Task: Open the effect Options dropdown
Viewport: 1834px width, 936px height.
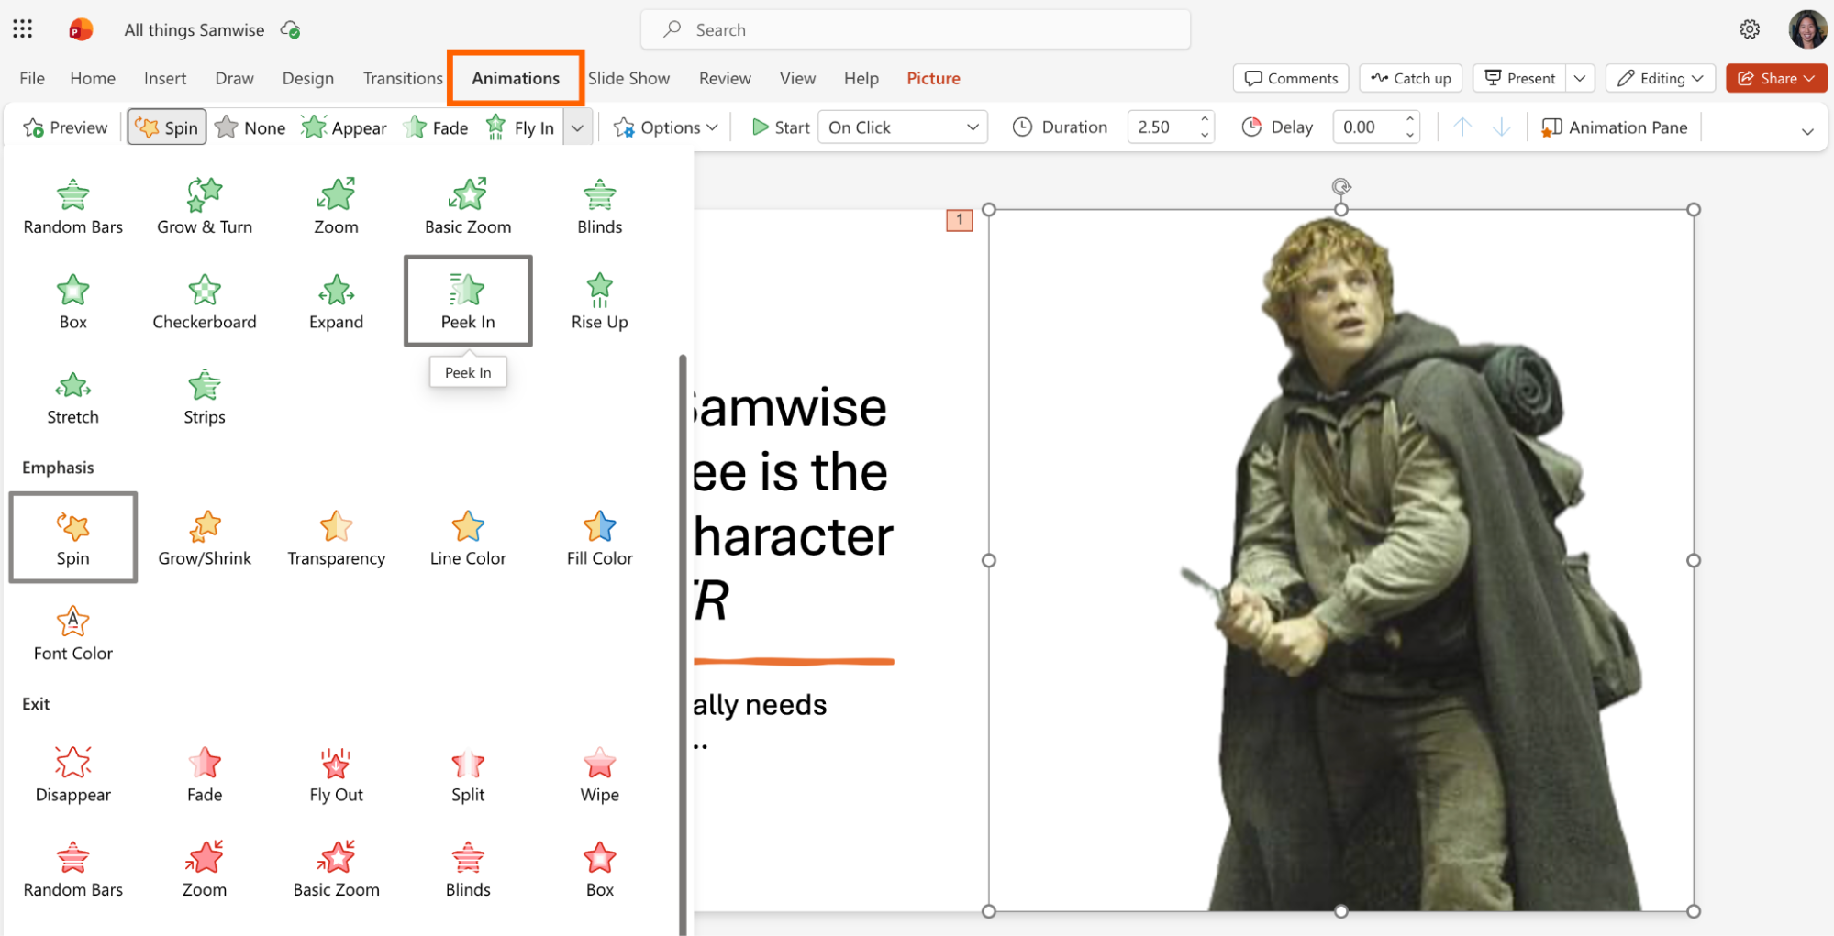Action: click(665, 127)
